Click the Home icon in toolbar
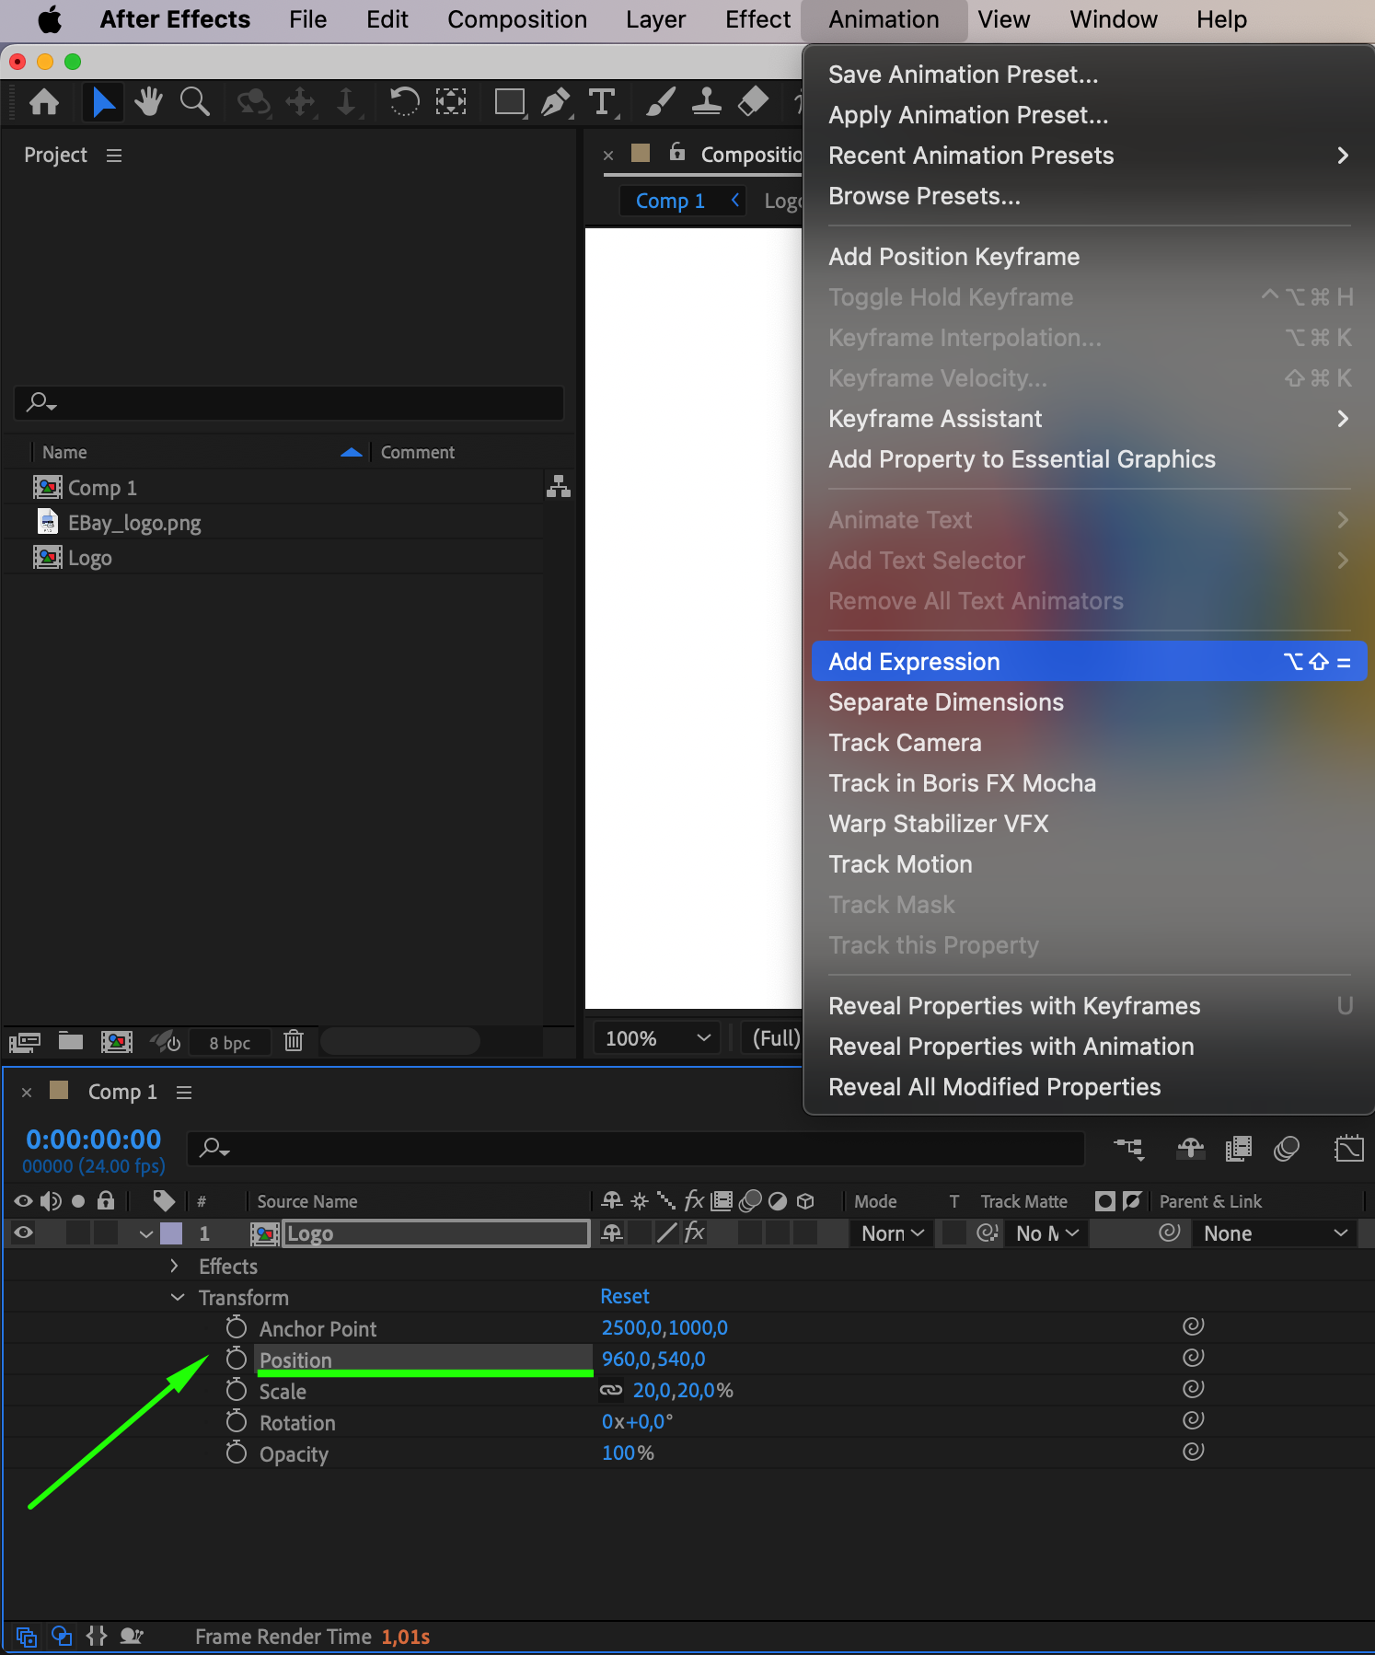The height and width of the screenshot is (1655, 1375). click(x=44, y=101)
